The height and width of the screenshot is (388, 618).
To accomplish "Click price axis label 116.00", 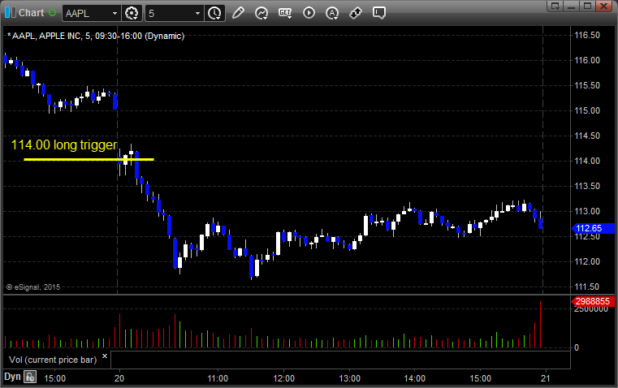I will click(587, 60).
